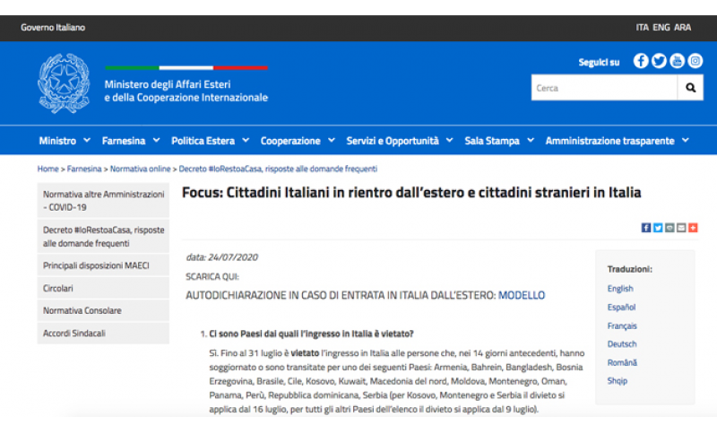Viewport: 717px width, 434px height.
Task: Open Accordi Sindacali sidebar item
Action: 103,334
